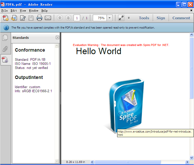Screen dimensions: 194x165
Task: Click document scroll up arrow
Action: [191, 35]
